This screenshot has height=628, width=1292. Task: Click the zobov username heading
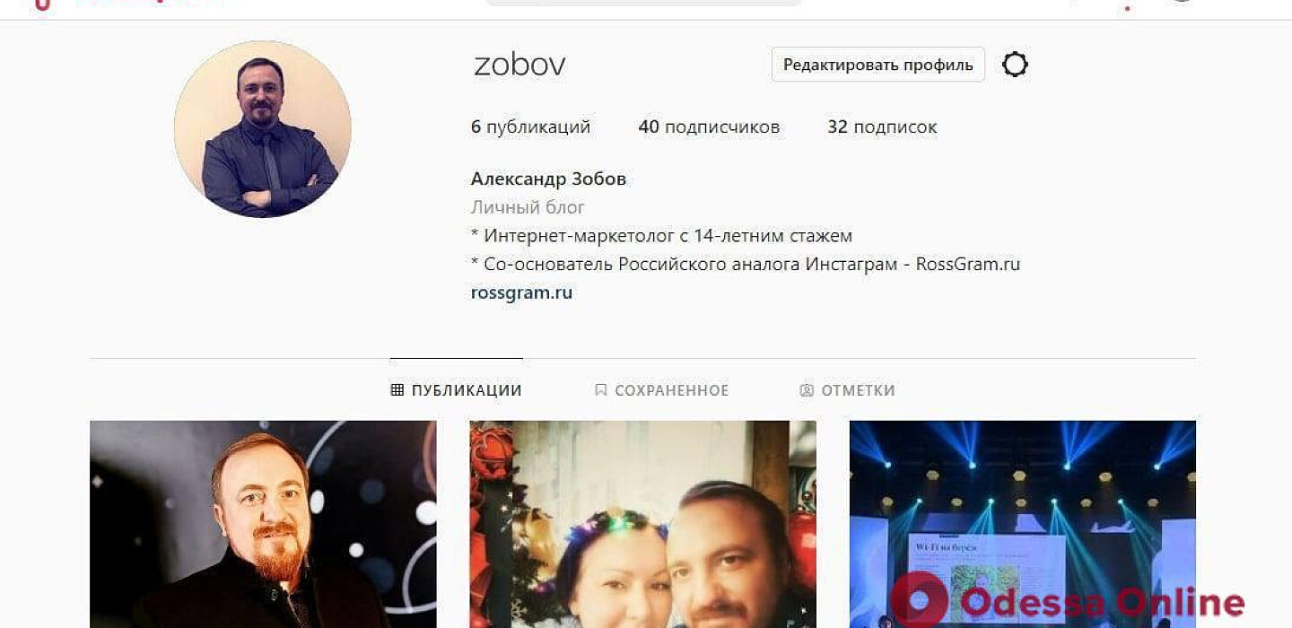(519, 65)
